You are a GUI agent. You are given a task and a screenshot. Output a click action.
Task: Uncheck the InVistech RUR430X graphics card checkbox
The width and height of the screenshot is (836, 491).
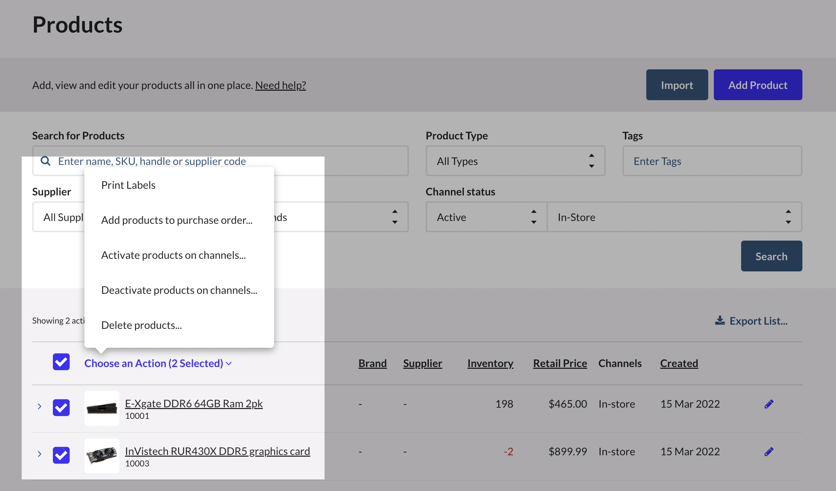click(61, 455)
